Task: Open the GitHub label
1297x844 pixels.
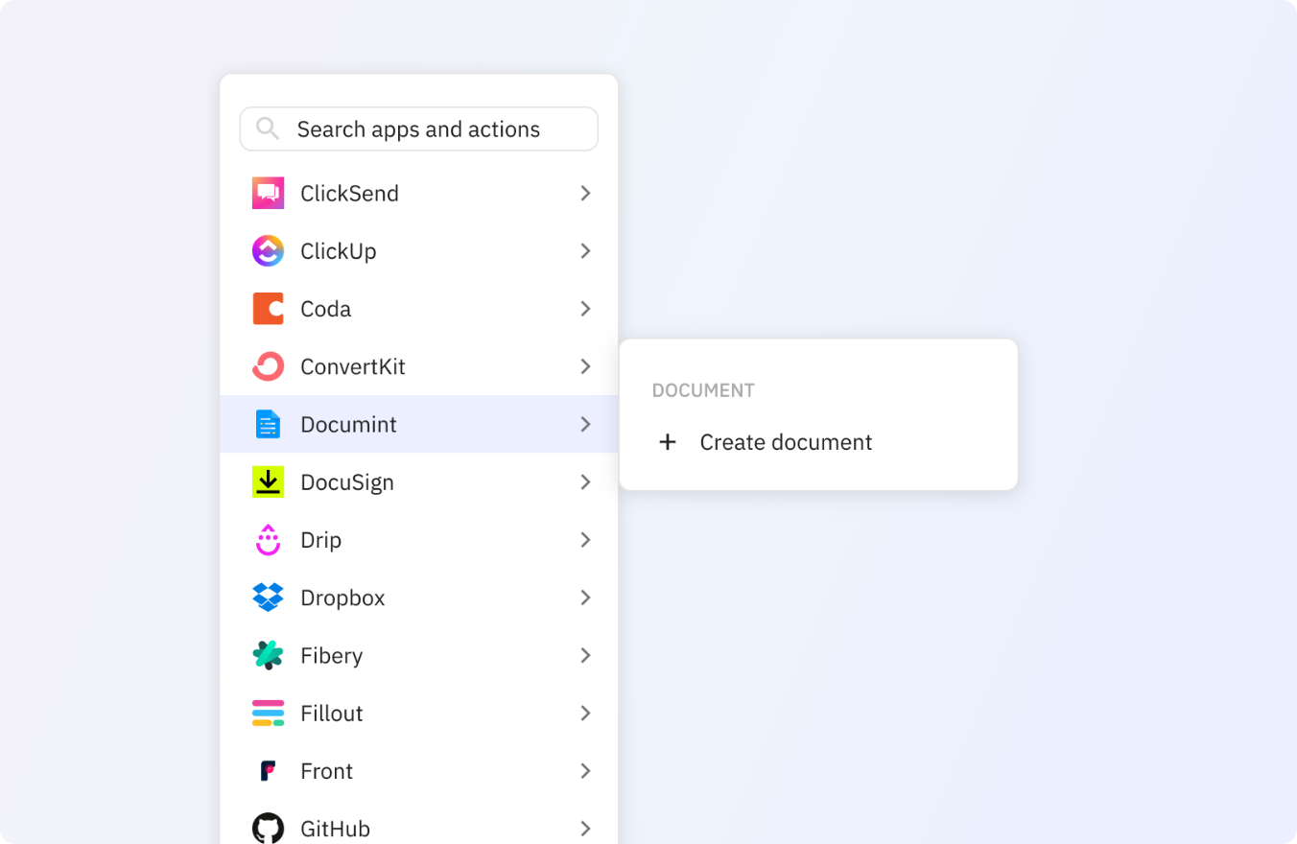Action: point(335,829)
